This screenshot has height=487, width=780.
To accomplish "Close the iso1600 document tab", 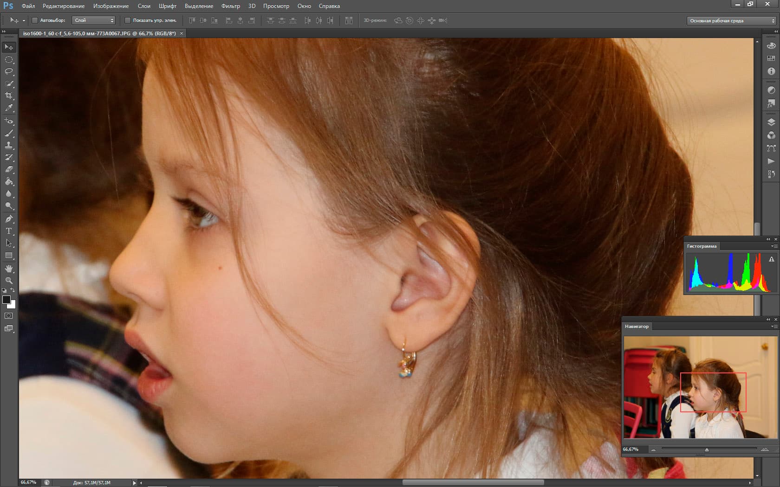I will tap(182, 33).
